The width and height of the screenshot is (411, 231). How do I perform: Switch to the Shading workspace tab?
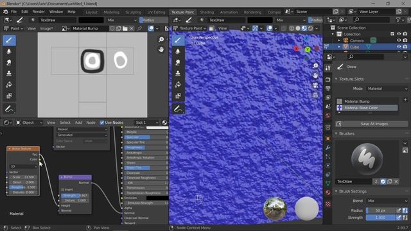[x=207, y=12]
